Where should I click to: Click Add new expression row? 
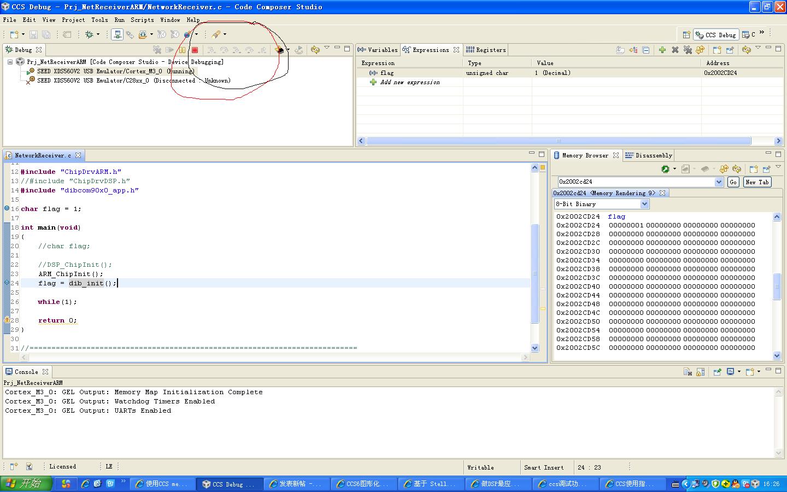[569, 82]
